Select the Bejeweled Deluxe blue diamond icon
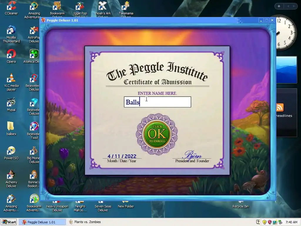Screen dimensions: 301x226 point(34,107)
